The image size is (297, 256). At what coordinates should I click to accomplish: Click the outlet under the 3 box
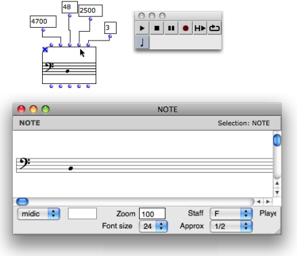(x=110, y=36)
